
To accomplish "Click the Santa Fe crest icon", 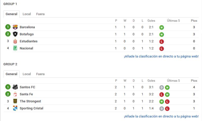I will 15,94.
